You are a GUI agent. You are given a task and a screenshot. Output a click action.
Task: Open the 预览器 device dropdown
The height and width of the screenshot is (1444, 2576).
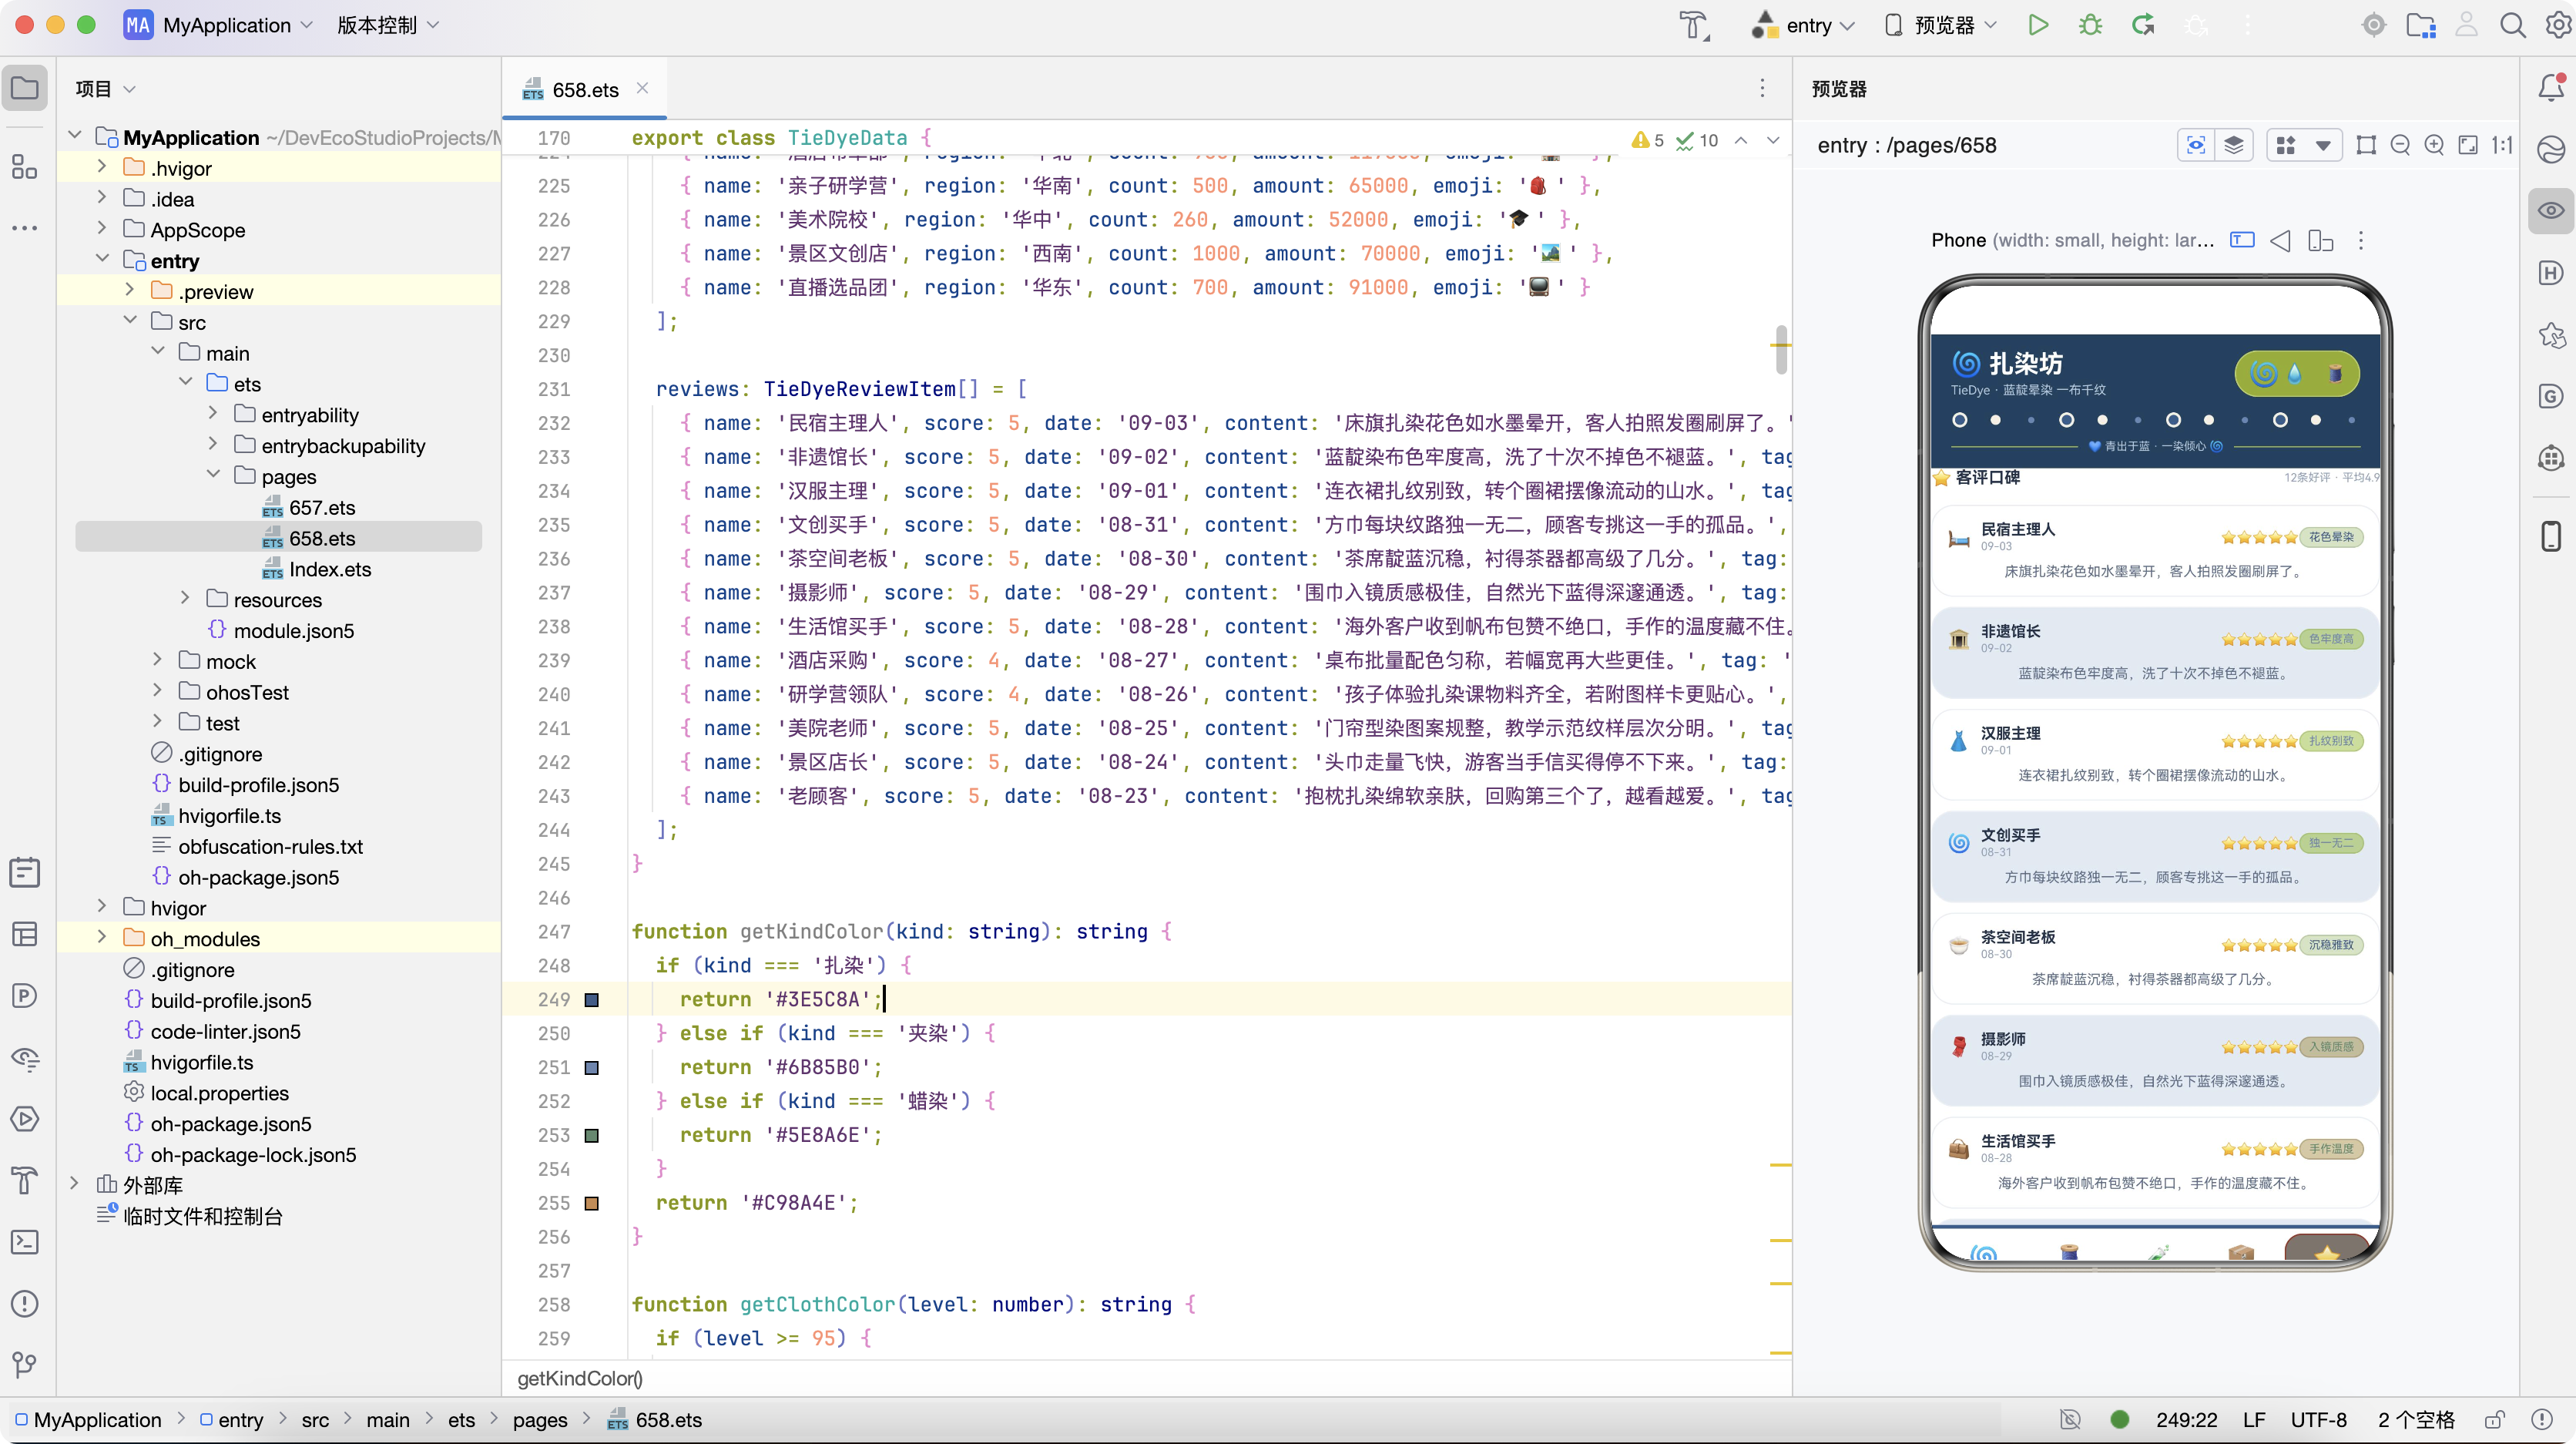(1941, 25)
